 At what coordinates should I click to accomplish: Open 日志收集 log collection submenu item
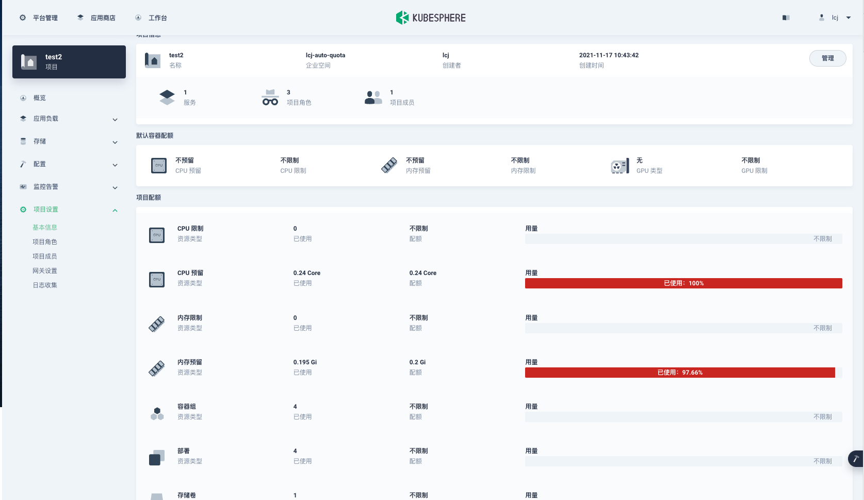pos(45,285)
